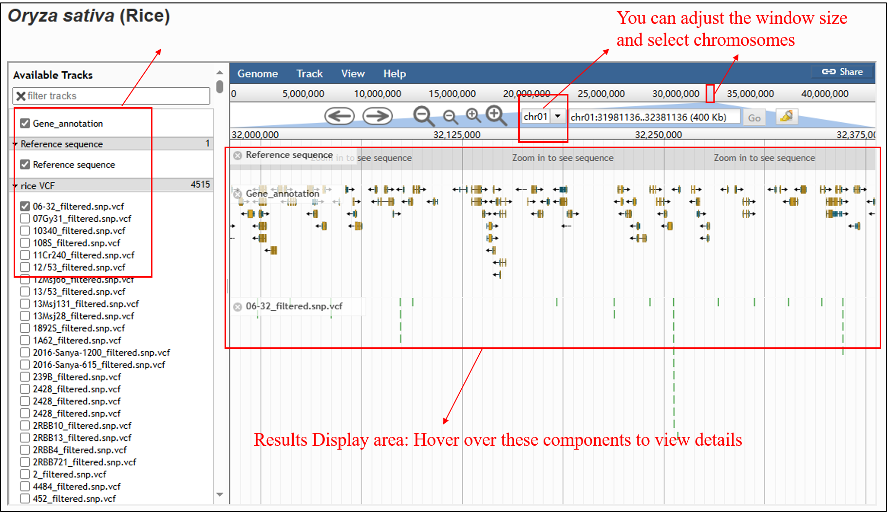Click the large zoom in magnifier
Image resolution: width=887 pixels, height=512 pixels.
click(x=495, y=115)
